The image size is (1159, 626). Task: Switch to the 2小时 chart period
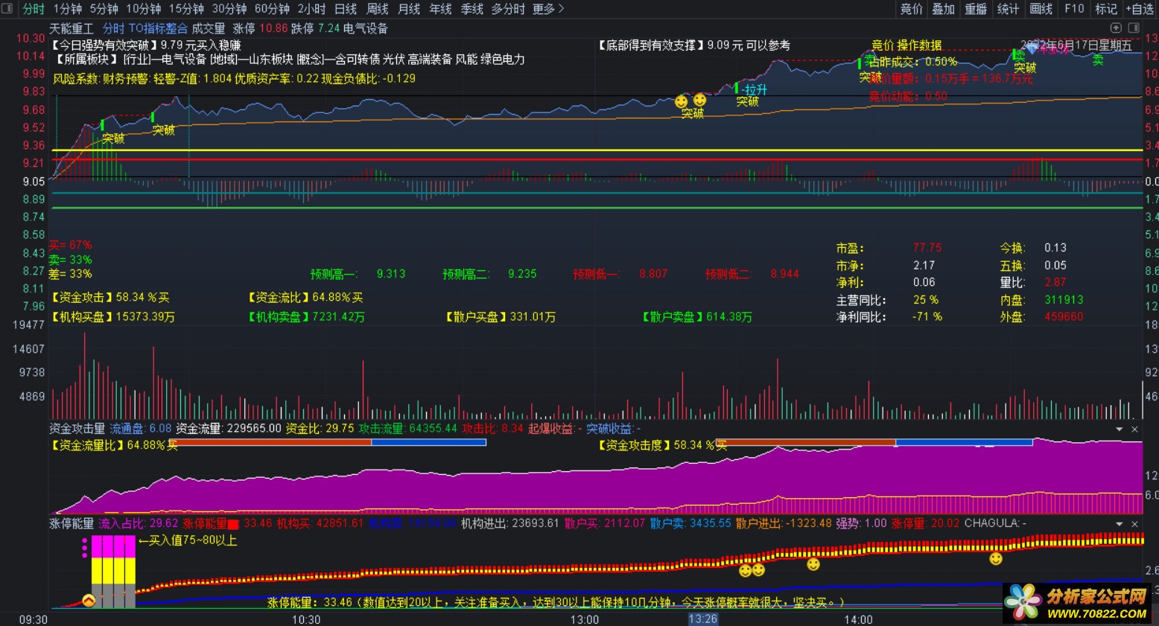pos(312,9)
